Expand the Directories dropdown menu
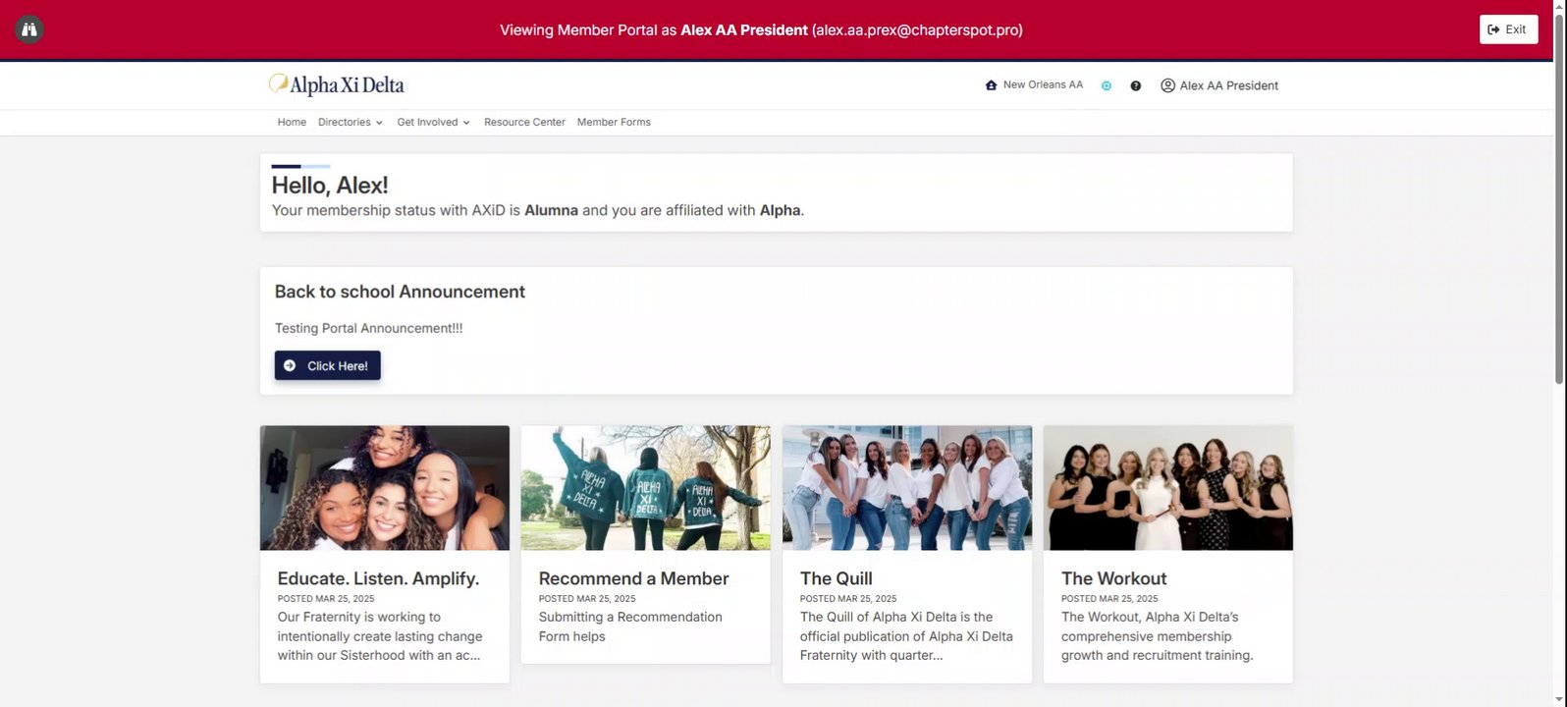Screen dimensions: 1567x707 click(x=351, y=123)
